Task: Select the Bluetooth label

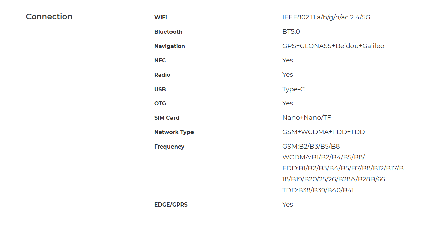Action: point(168,32)
